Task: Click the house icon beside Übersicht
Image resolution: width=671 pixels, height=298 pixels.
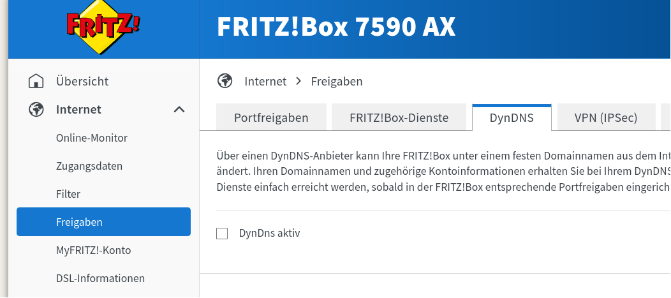Action: (36, 82)
